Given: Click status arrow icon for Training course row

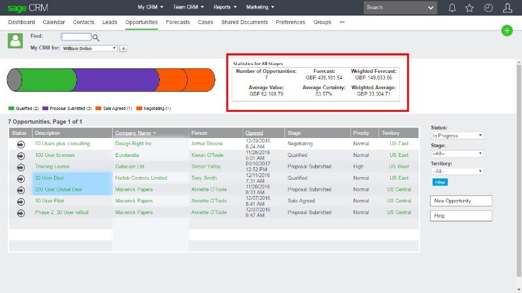Looking at the screenshot, I should [20, 166].
